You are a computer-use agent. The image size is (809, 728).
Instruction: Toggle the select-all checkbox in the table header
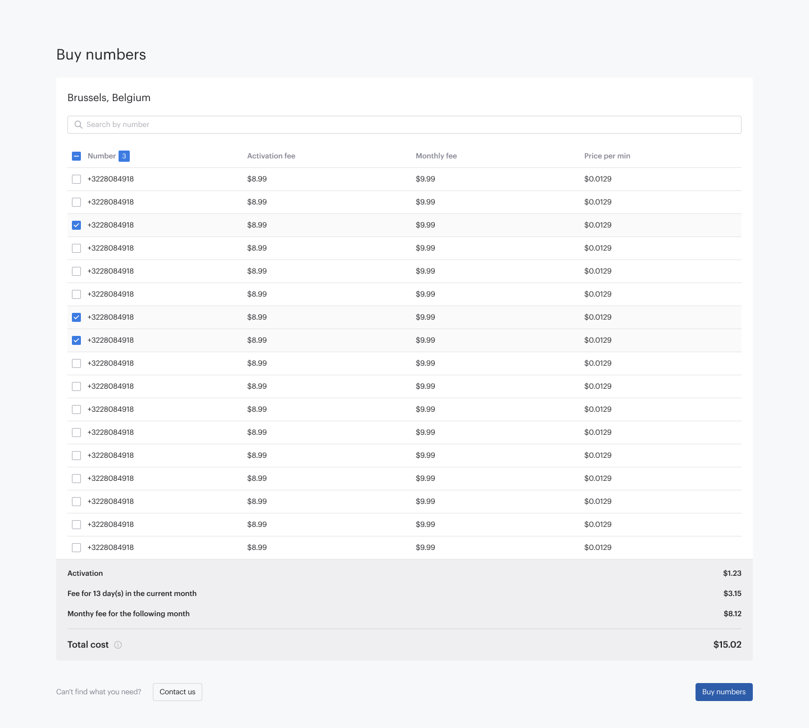pos(76,156)
